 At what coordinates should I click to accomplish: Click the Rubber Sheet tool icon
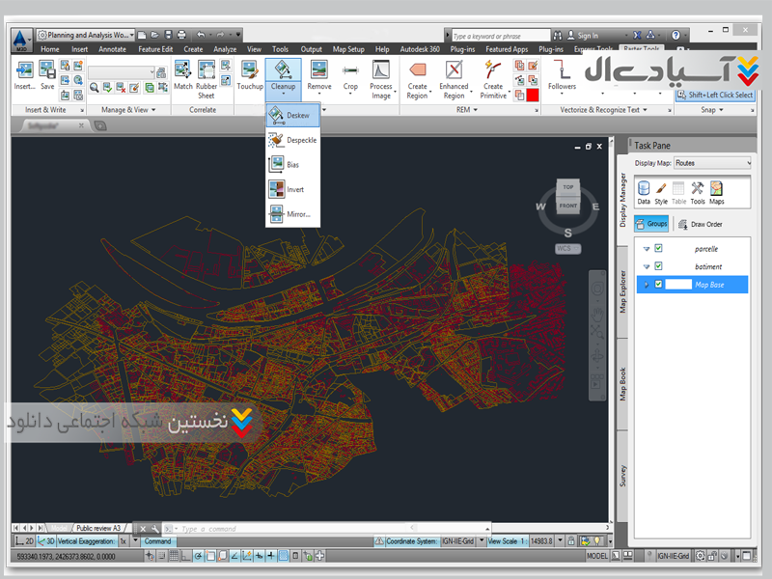pos(207,71)
